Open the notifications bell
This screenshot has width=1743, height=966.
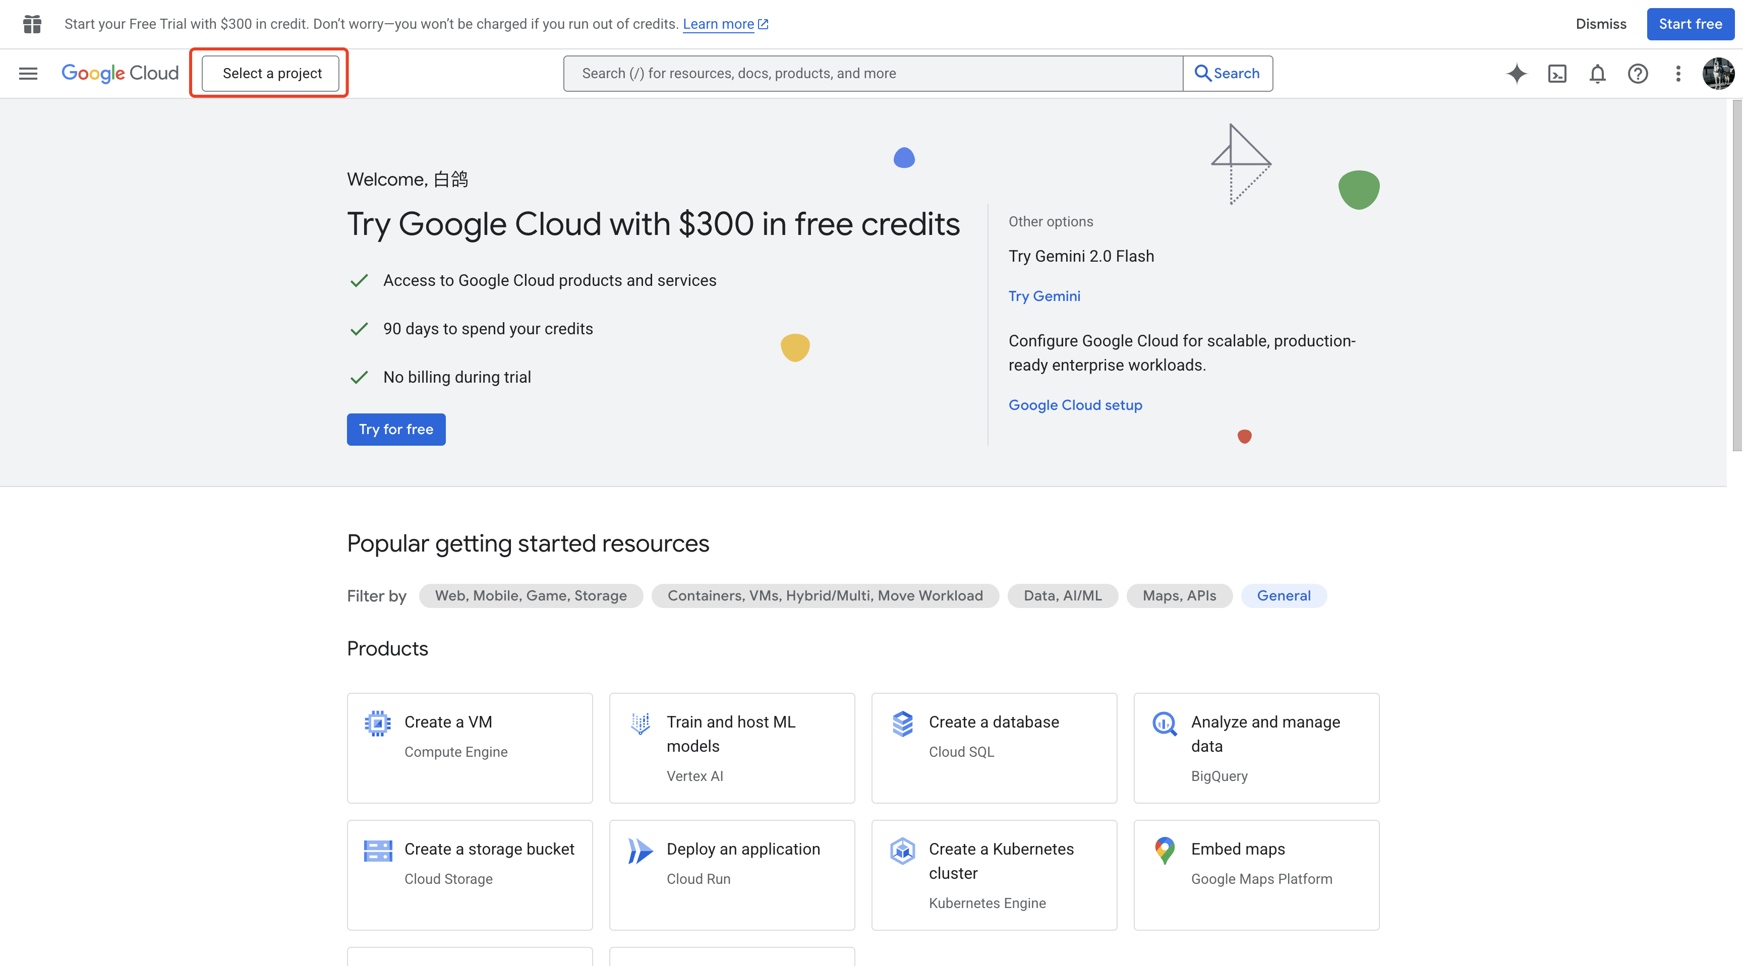coord(1597,73)
